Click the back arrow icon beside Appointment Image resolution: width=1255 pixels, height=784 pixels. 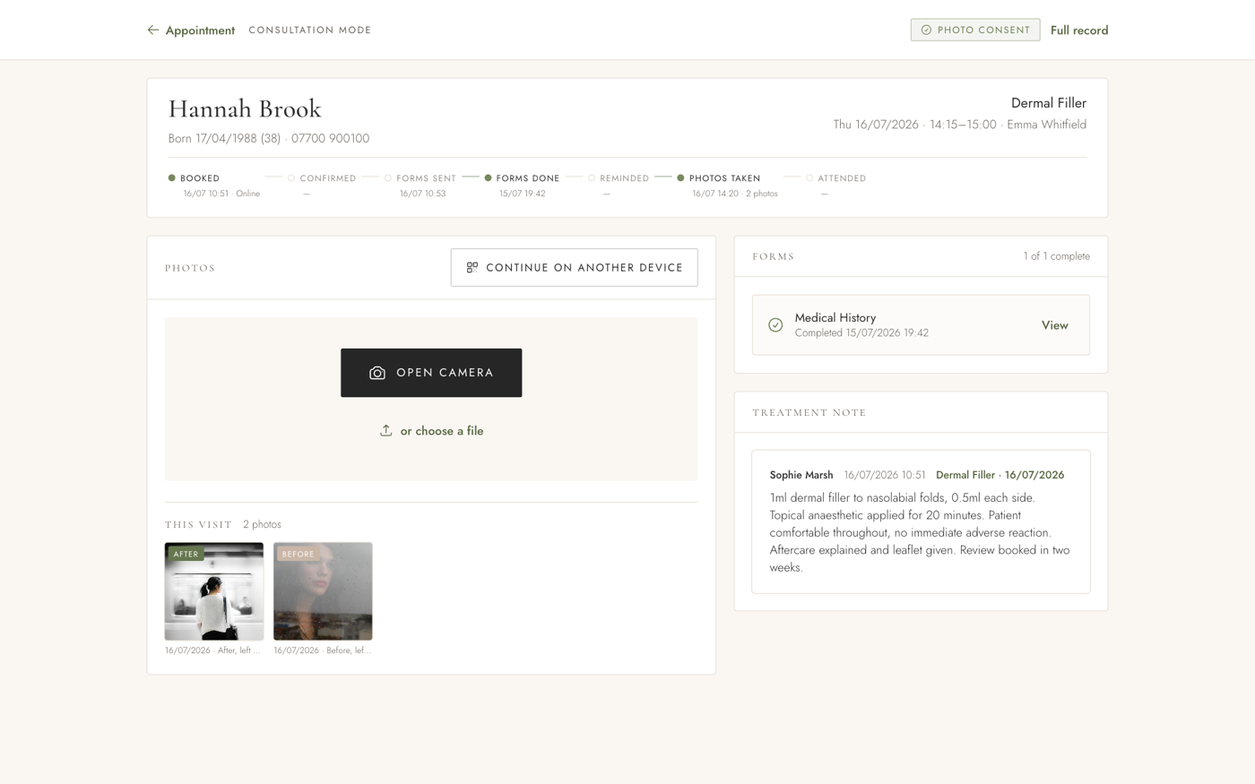point(153,30)
